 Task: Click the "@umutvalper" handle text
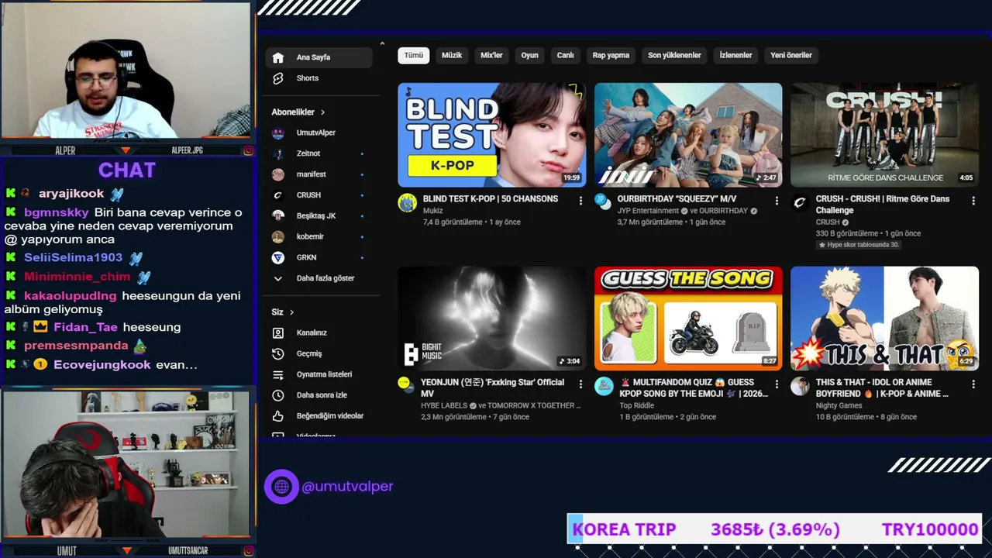coord(348,487)
